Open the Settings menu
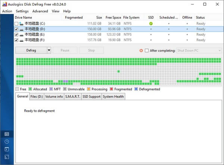Viewport: 224px width, 165px height. 22,11
